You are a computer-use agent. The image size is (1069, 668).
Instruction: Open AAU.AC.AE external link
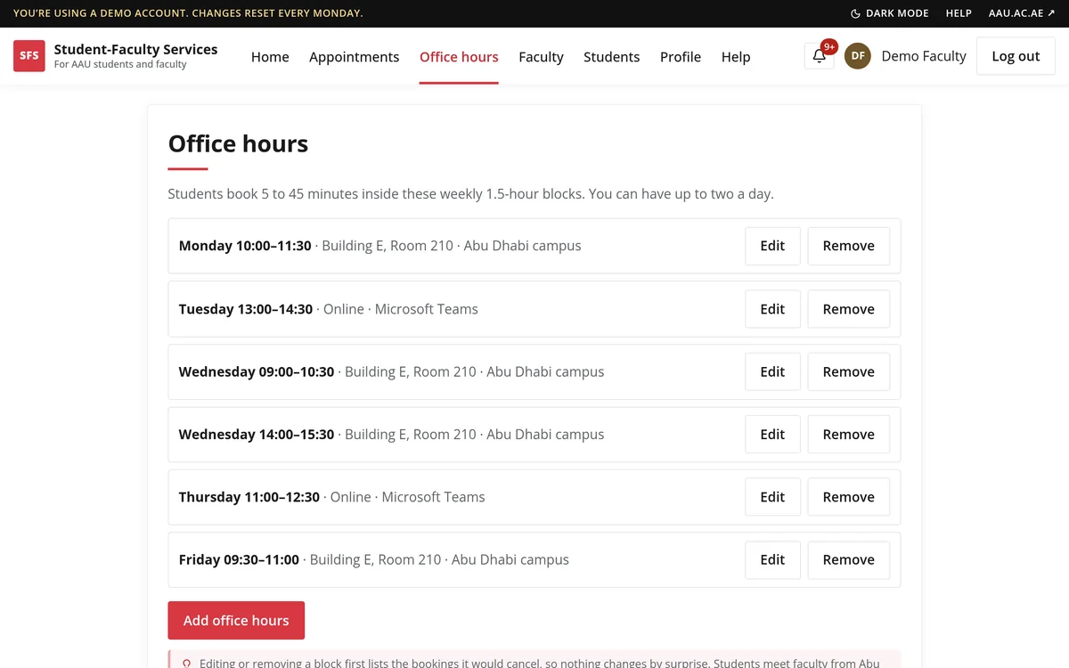(1022, 13)
